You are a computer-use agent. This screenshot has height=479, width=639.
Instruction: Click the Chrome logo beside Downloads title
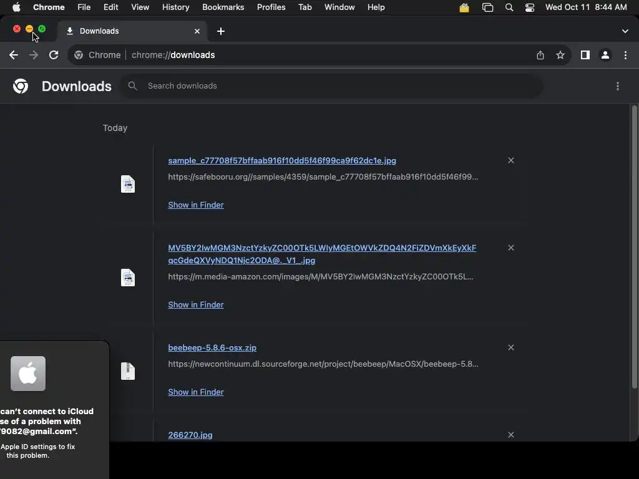[21, 86]
